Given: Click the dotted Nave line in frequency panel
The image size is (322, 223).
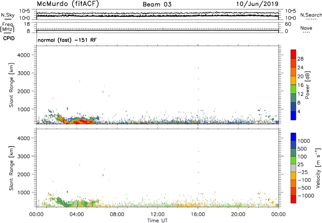Looking at the screenshot, I should point(157,29).
